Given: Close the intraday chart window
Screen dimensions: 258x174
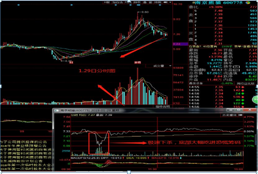Looking at the screenshot, I should pos(250,110).
